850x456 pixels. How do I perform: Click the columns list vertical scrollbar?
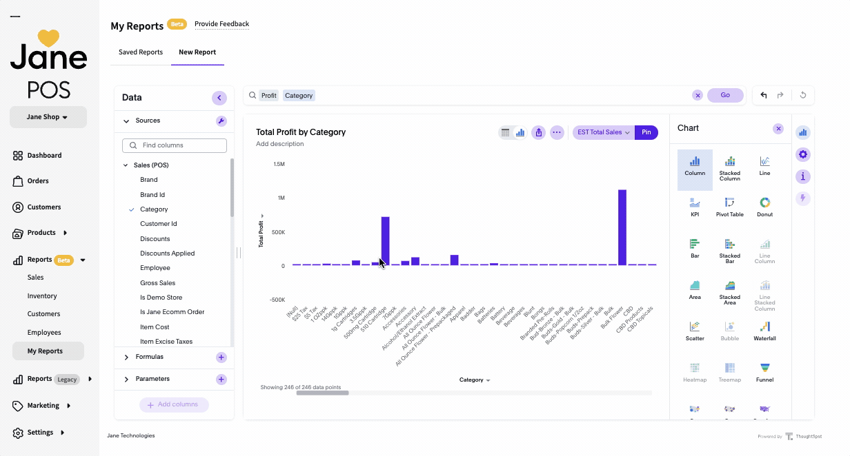pyautogui.click(x=233, y=187)
